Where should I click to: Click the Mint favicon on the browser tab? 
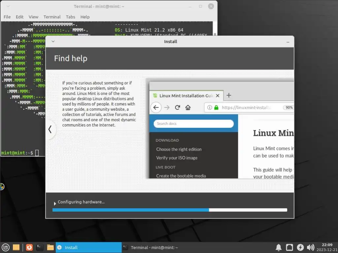coord(155,96)
